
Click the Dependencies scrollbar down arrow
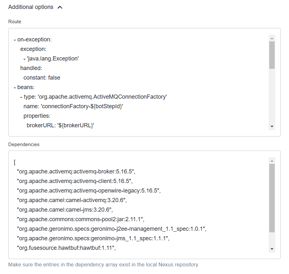[272, 249]
